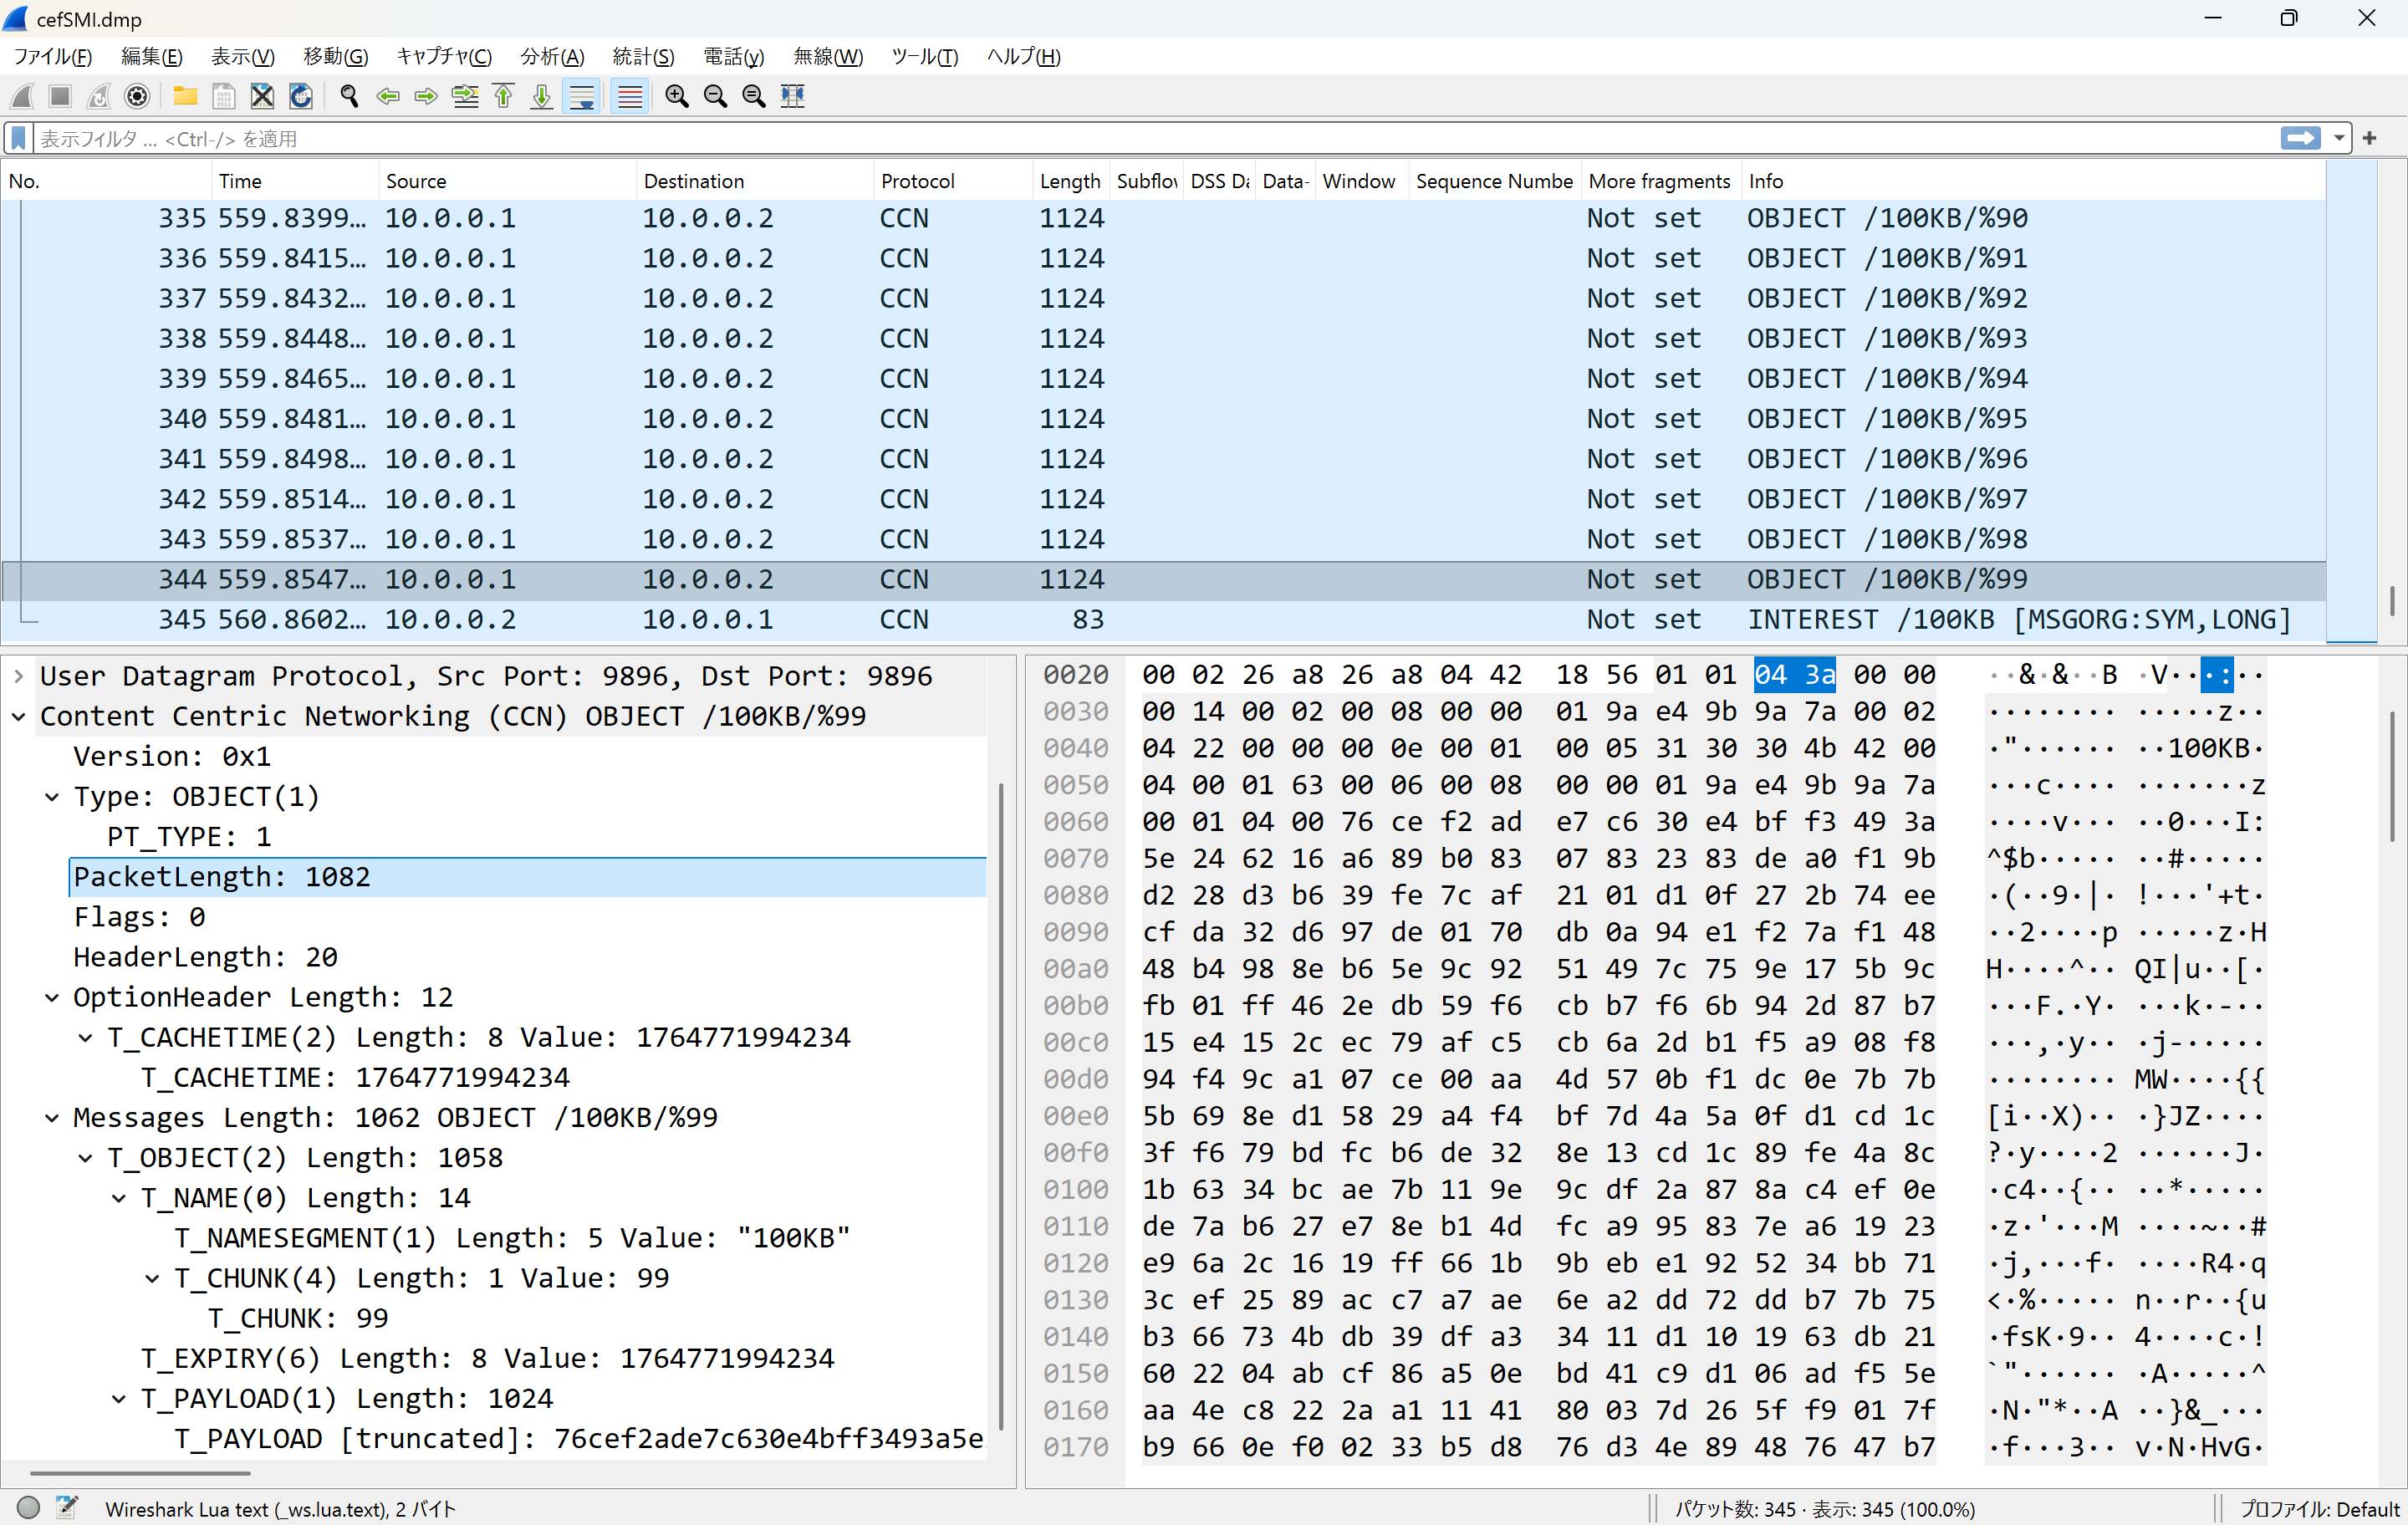Toggle packet colorization rules button

[629, 96]
